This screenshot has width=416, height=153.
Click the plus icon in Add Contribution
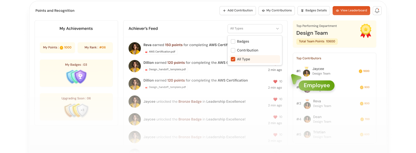(225, 11)
